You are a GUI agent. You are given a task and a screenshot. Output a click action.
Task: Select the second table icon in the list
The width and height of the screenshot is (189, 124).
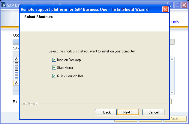pyautogui.click(x=16, y=69)
